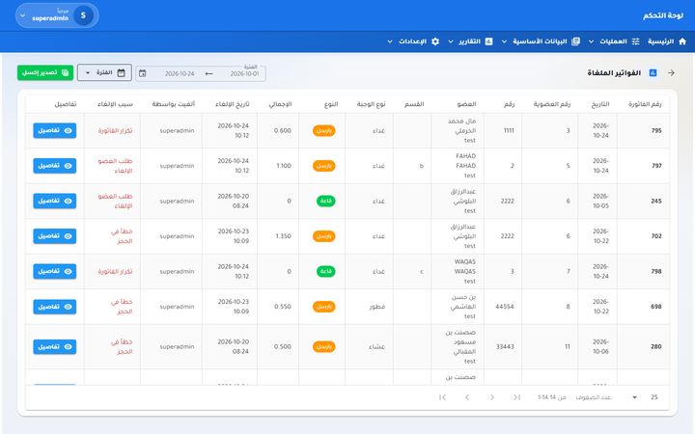695x434 pixels.
Task: Click the eye icon for invoice 797
Action: (69, 166)
